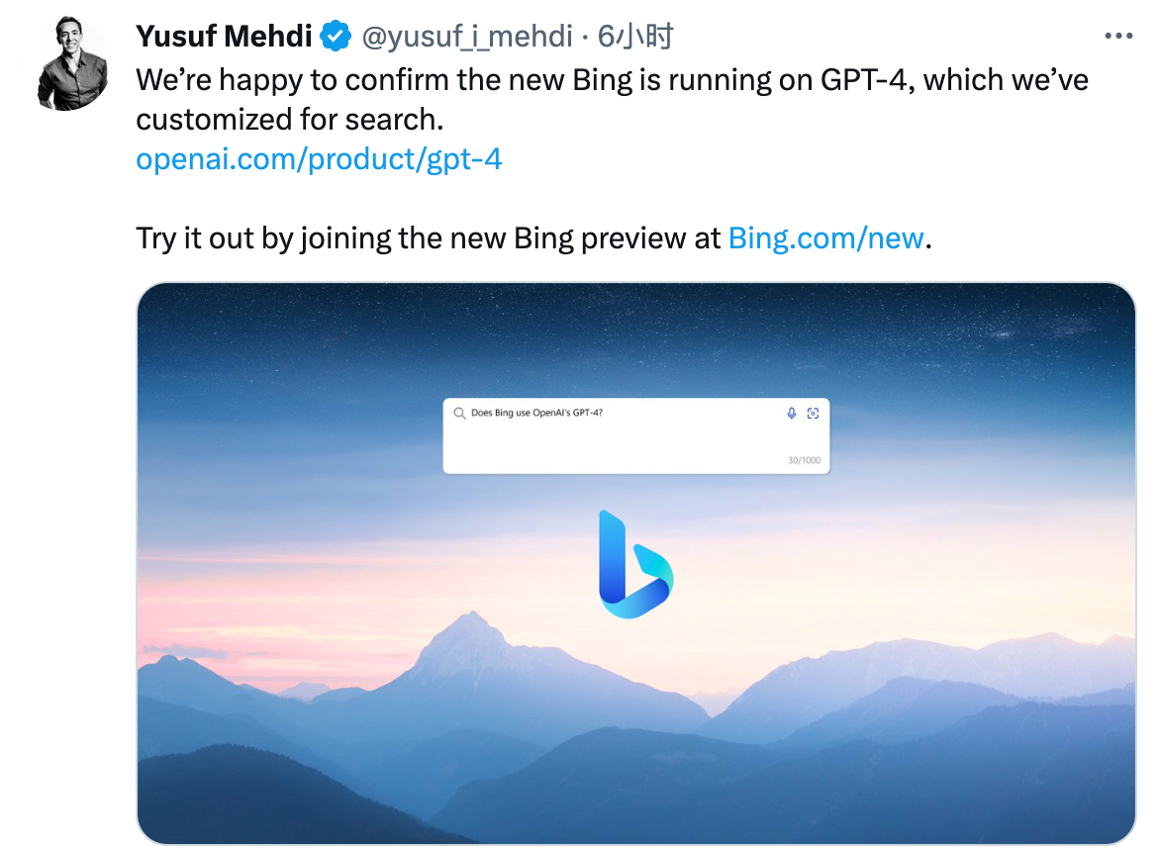Follow the Bing.com/new link
Screen dimensions: 1160x851
click(x=825, y=237)
